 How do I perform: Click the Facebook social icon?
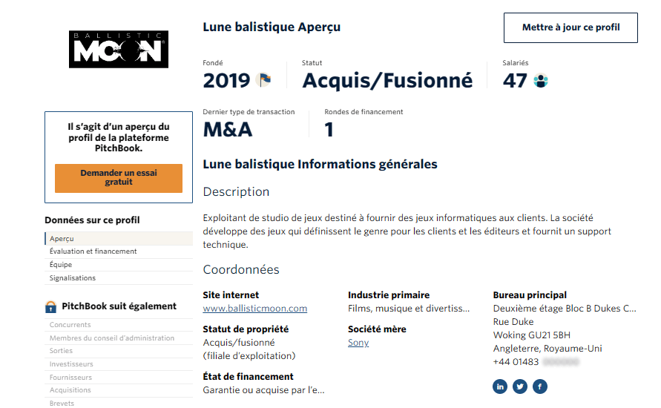pos(540,386)
